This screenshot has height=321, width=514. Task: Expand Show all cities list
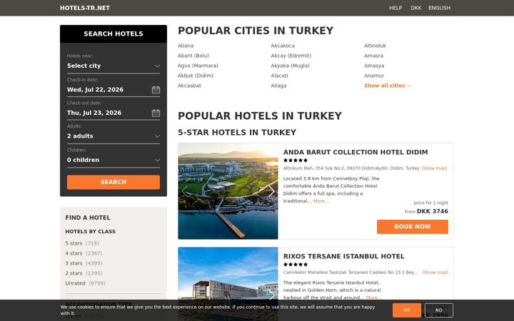pyautogui.click(x=388, y=86)
